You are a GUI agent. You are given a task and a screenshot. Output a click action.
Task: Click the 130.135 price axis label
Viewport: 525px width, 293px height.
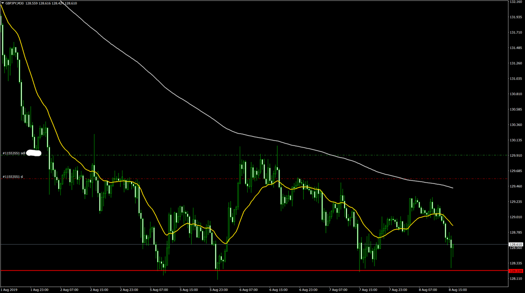click(516, 140)
